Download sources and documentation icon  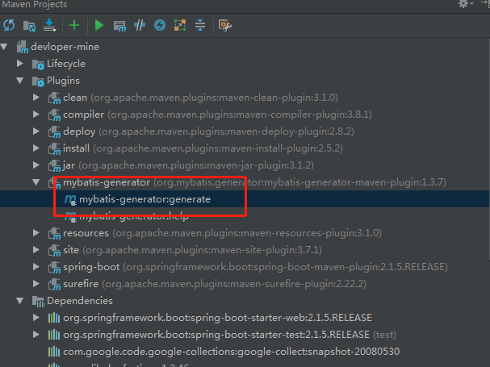[x=50, y=25]
